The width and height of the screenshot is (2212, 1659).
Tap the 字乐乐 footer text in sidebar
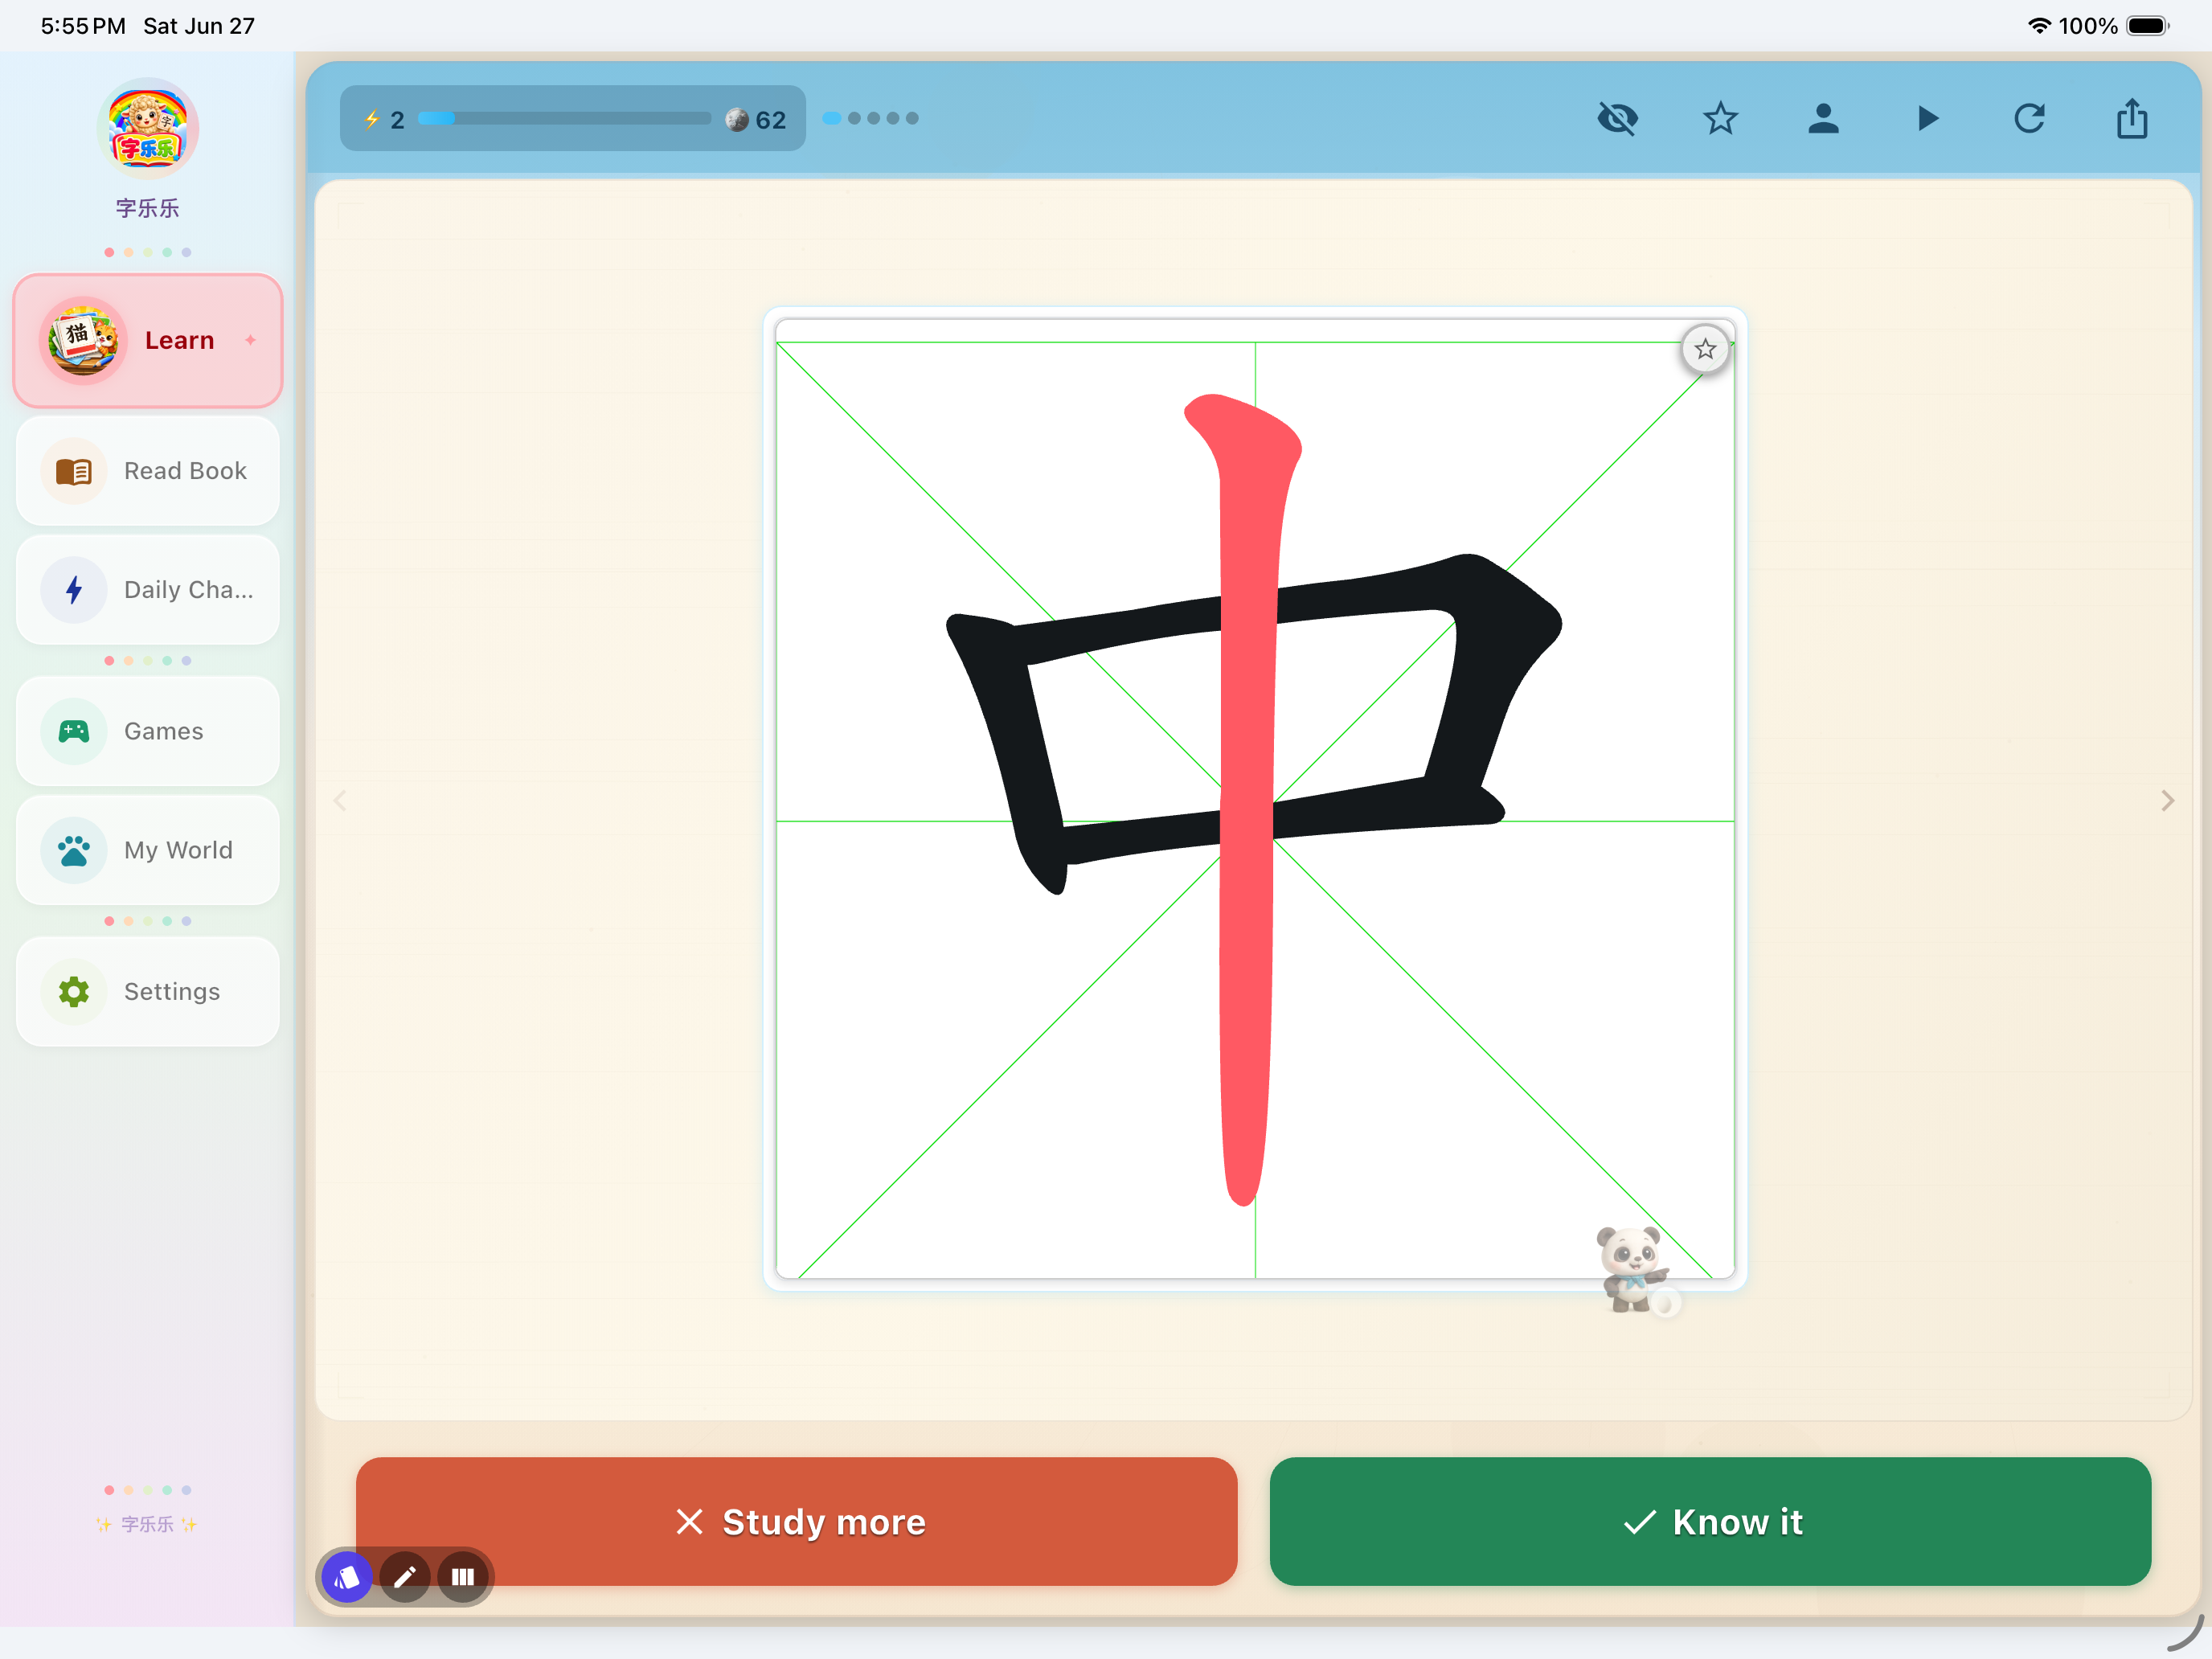(147, 1524)
